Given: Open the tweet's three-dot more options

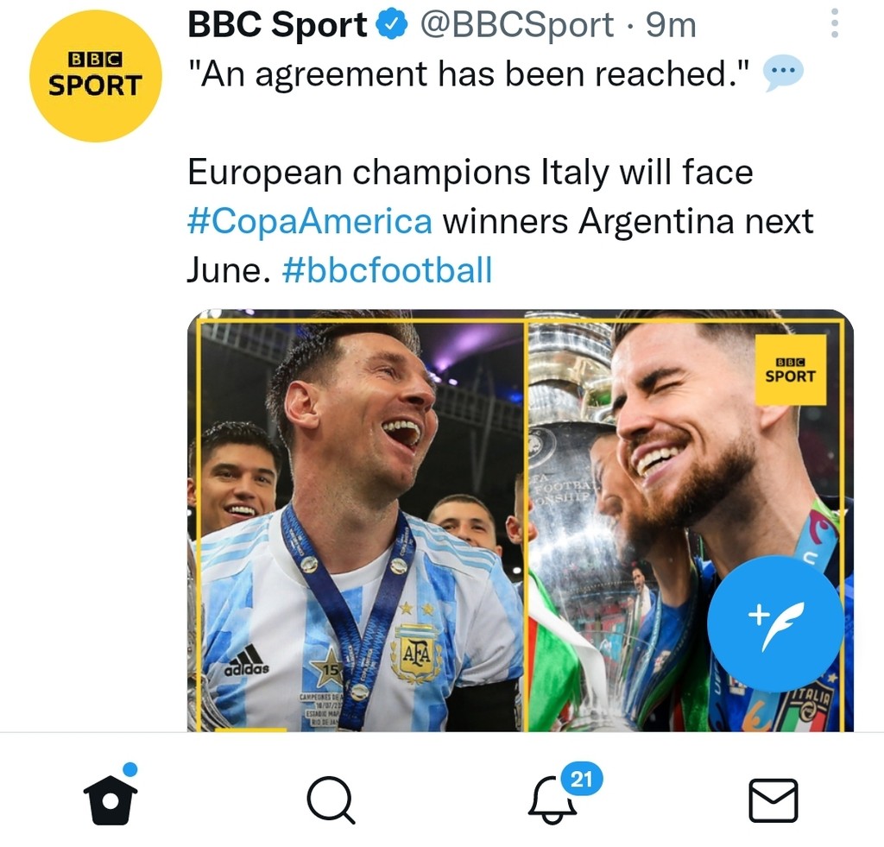Looking at the screenshot, I should pos(834,23).
